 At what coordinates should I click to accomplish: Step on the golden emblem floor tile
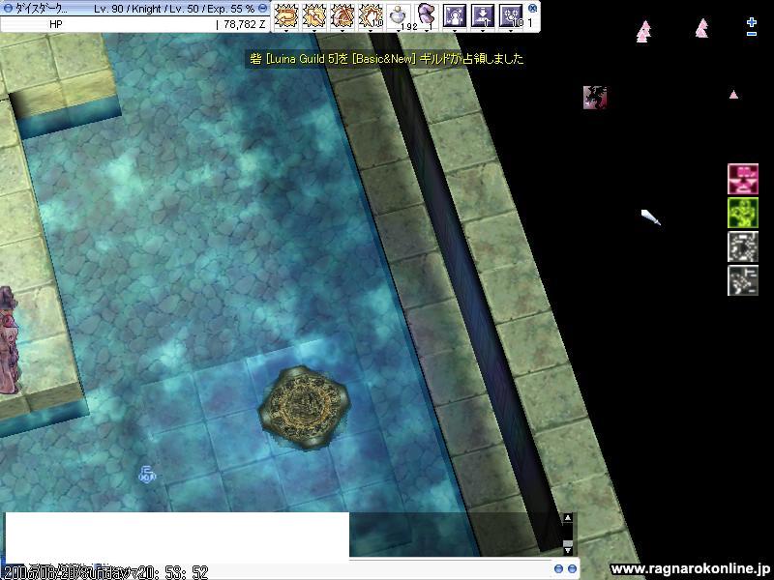[304, 408]
